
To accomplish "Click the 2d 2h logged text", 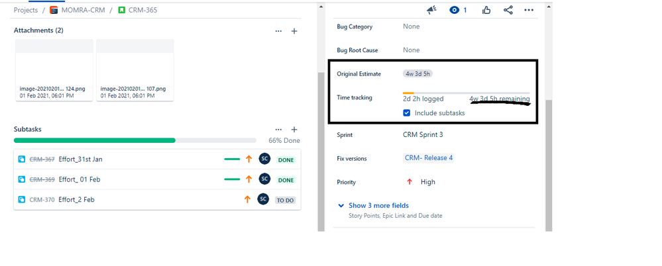I will point(423,99).
